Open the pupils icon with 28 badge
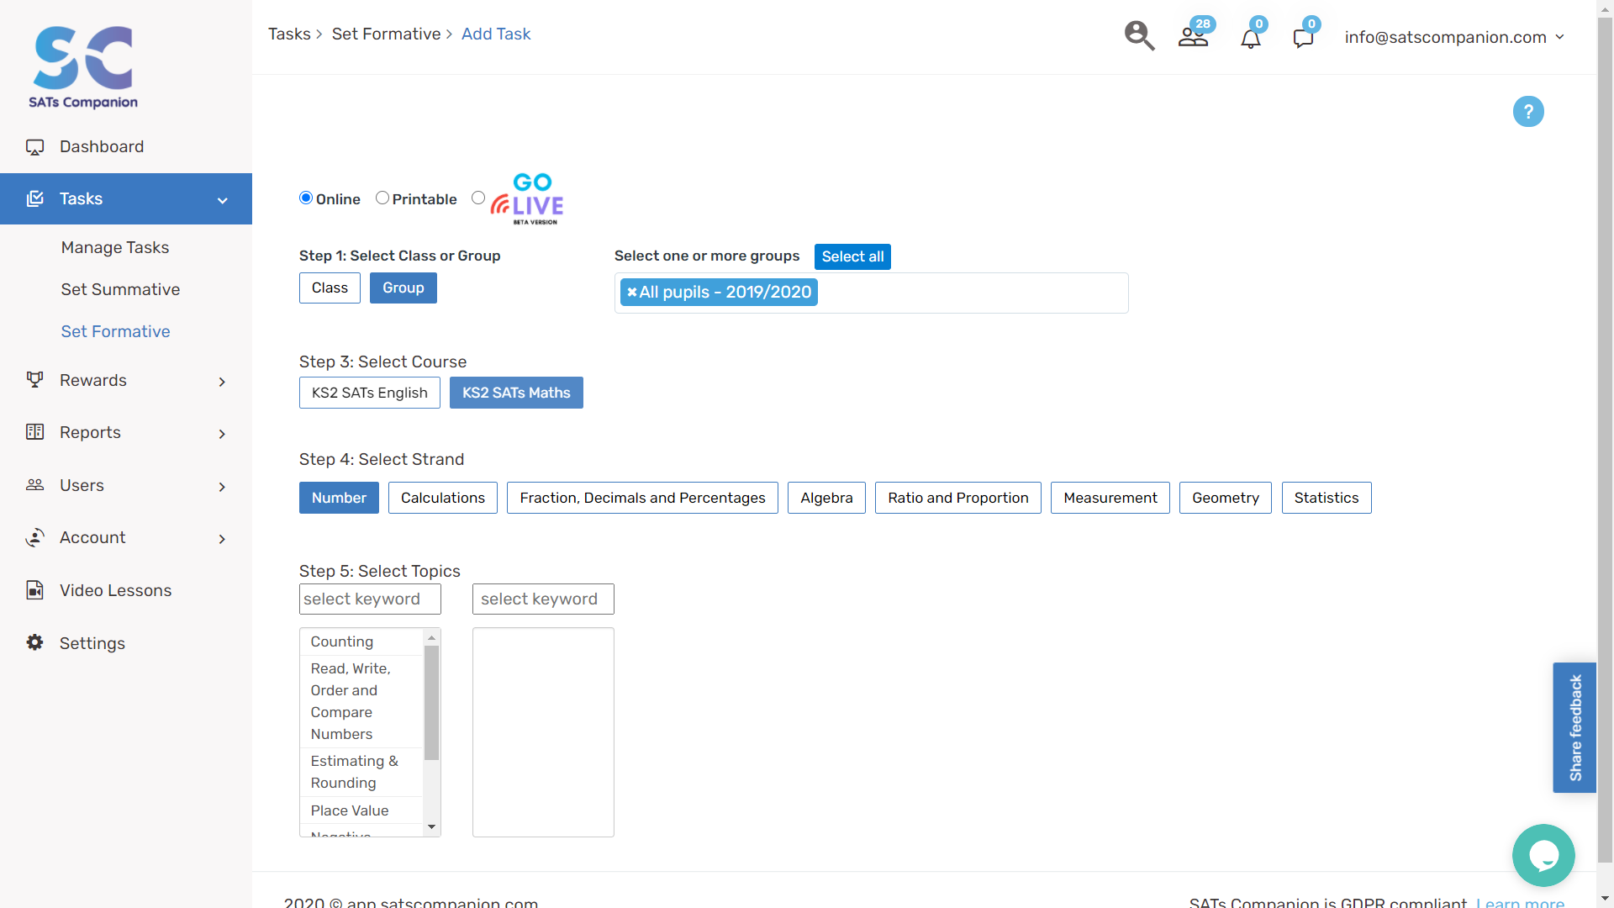This screenshot has width=1614, height=908. pos(1193,36)
